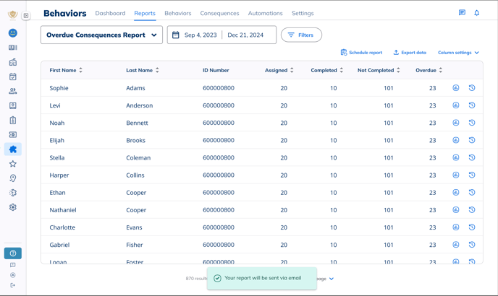View history icon for Sophie Adams
The image size is (498, 296).
click(x=472, y=88)
